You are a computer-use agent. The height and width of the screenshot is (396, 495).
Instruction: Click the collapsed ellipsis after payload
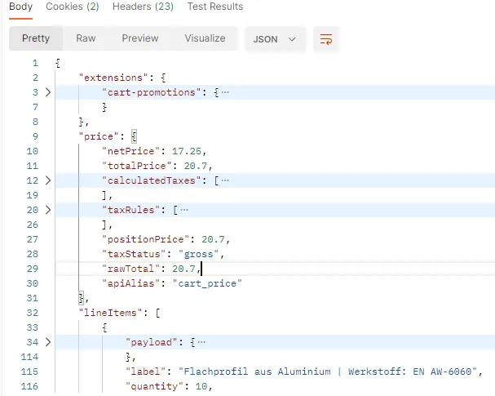click(x=201, y=342)
